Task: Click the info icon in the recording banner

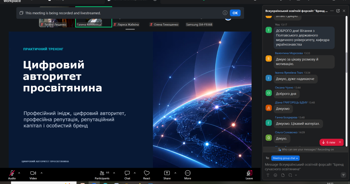Action: coord(225,13)
